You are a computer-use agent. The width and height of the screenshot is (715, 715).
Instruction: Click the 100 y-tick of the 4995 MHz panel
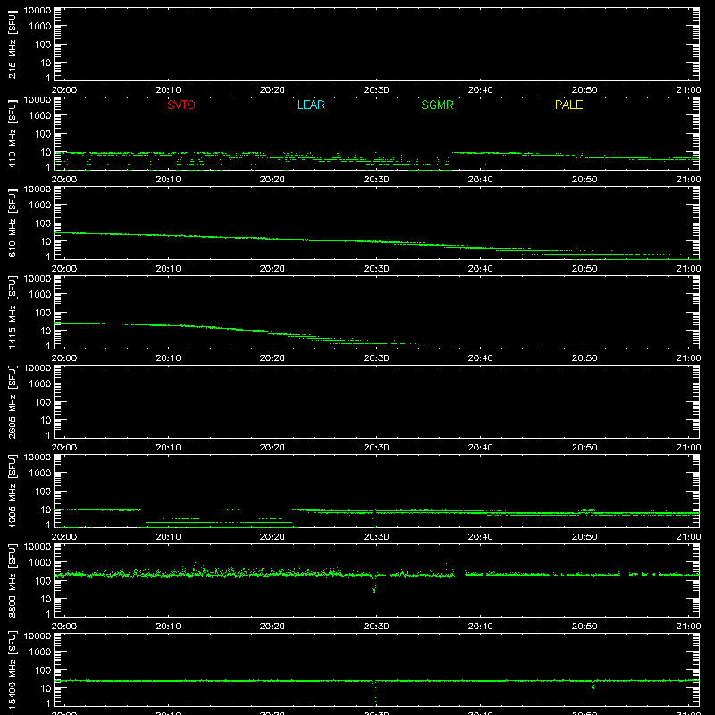click(43, 492)
